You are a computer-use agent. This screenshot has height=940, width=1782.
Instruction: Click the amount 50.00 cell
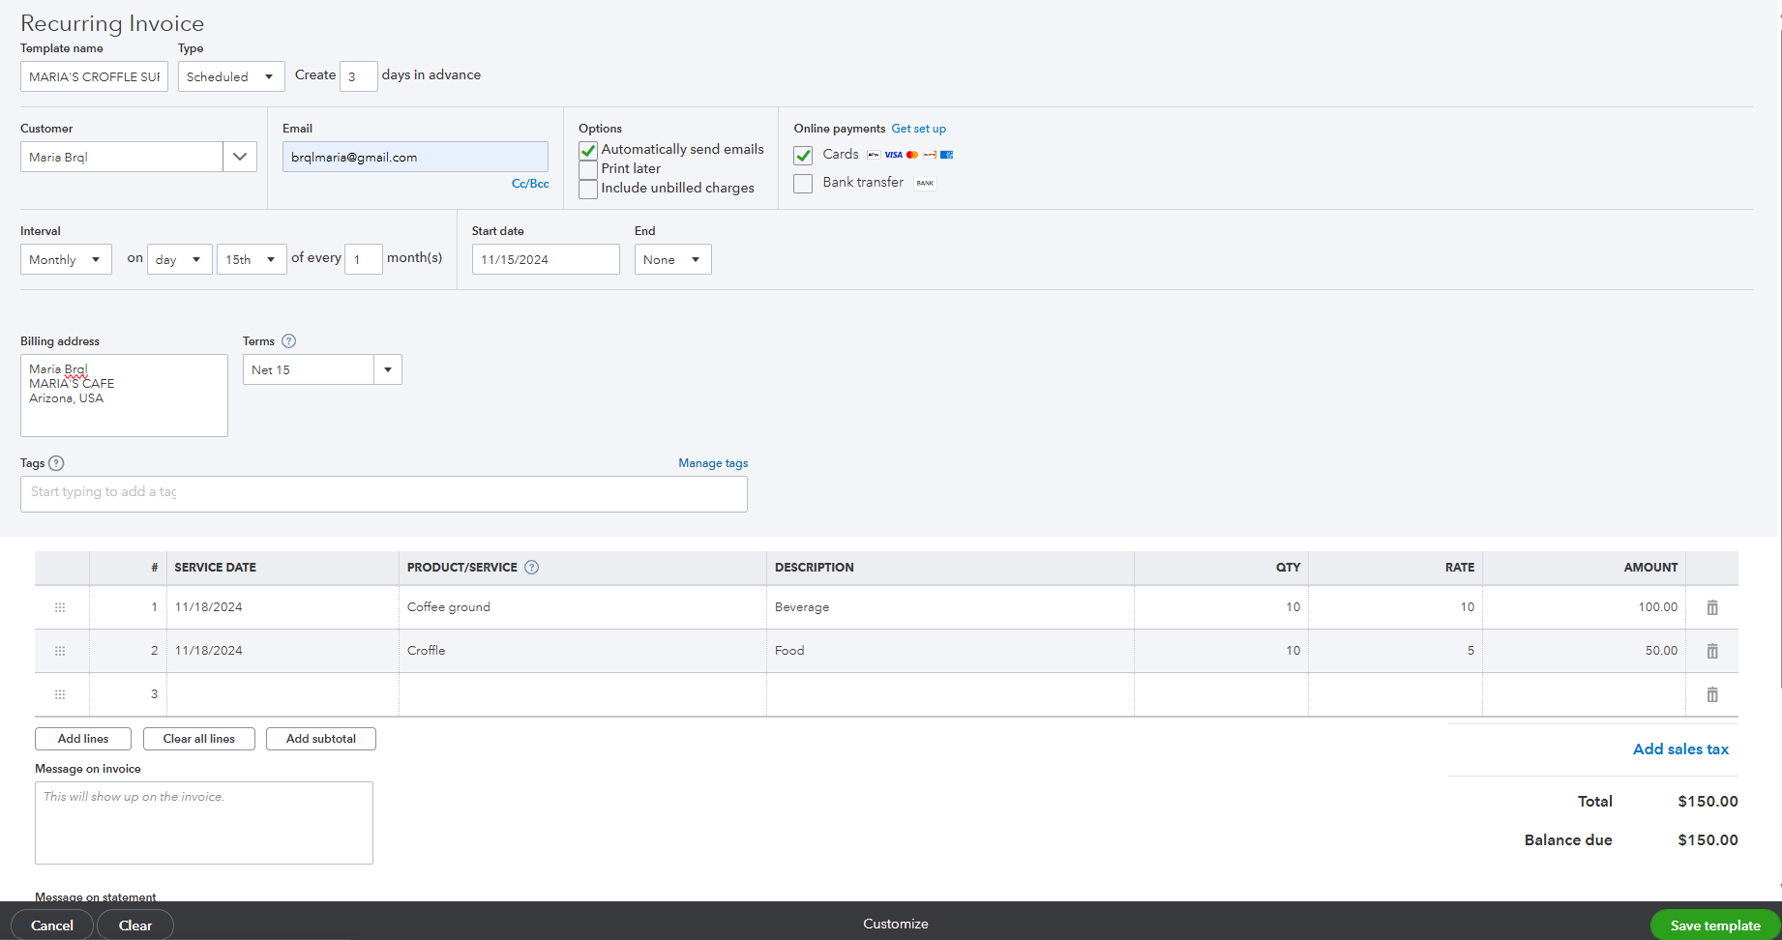[1584, 651]
